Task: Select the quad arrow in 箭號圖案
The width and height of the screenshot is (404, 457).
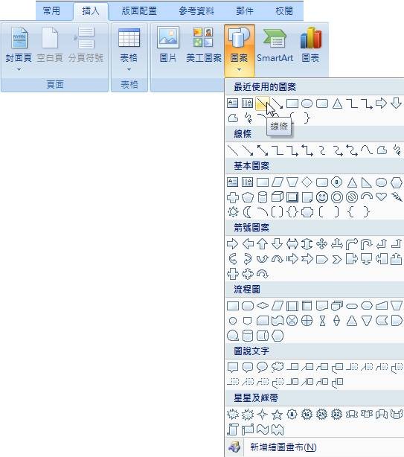Action: (x=322, y=243)
